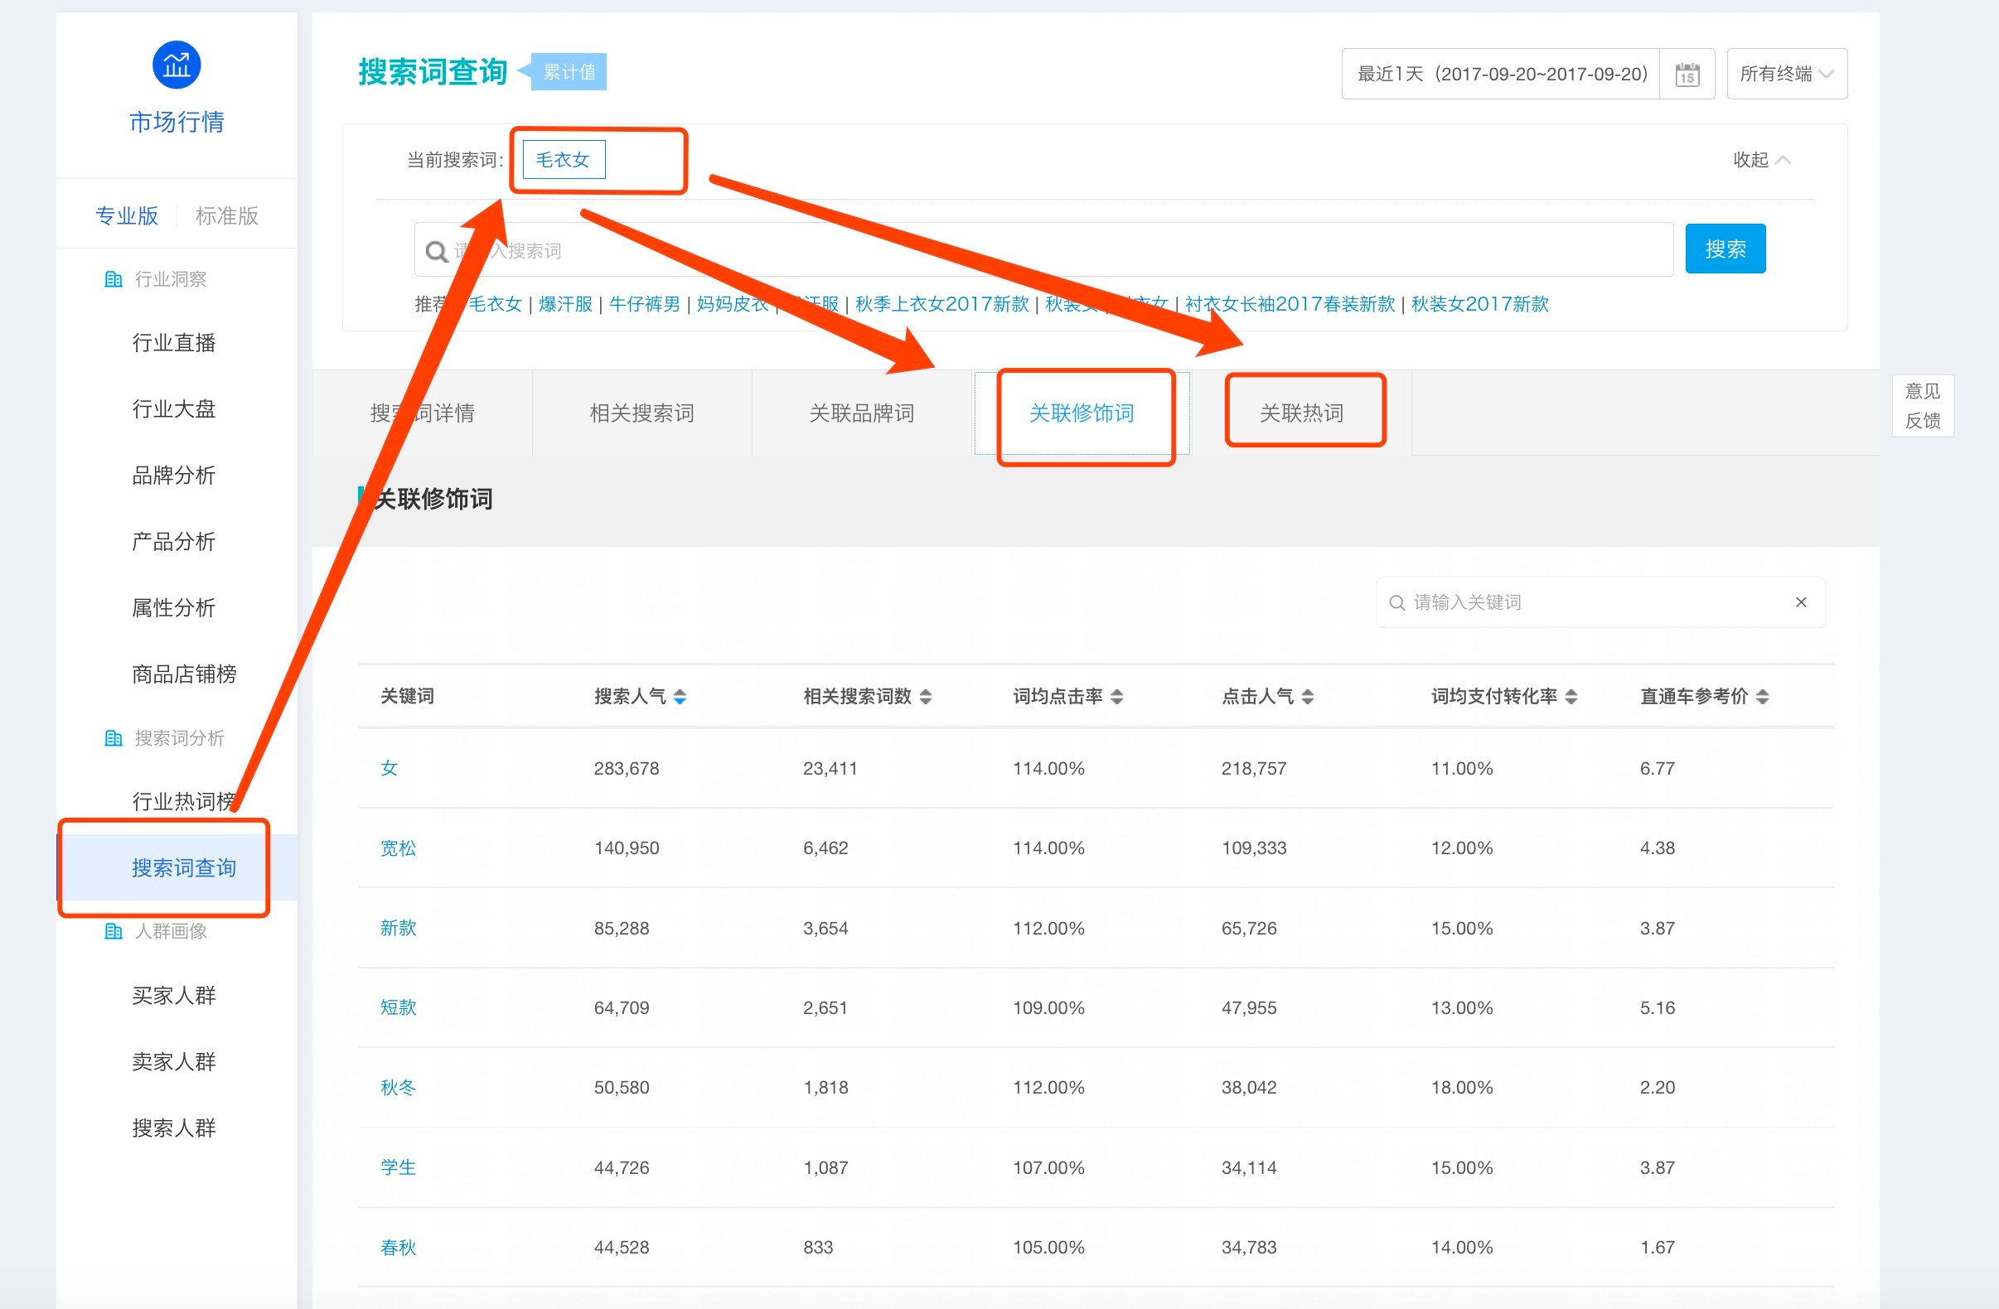Open 行业直播 in the sidebar
Image resolution: width=1999 pixels, height=1309 pixels.
point(174,342)
